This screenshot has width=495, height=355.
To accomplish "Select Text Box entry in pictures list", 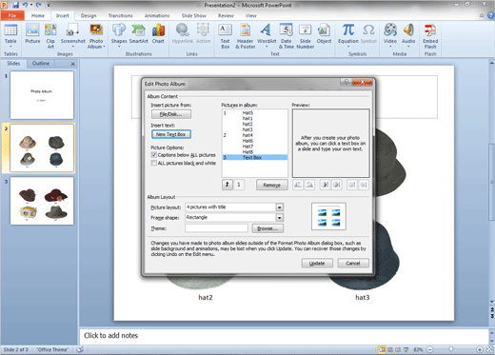I will coord(255,157).
